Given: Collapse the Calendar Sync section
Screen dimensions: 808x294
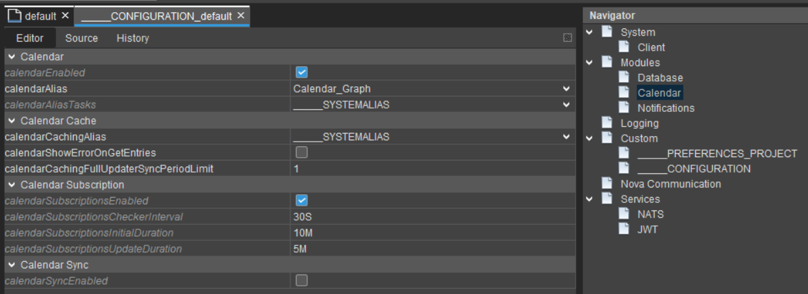Looking at the screenshot, I should [12, 265].
